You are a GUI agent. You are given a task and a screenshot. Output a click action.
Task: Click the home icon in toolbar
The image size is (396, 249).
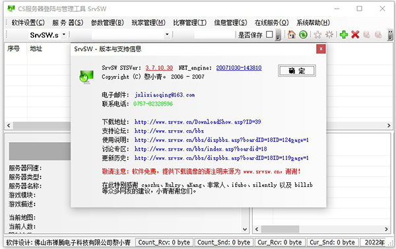[292, 34]
